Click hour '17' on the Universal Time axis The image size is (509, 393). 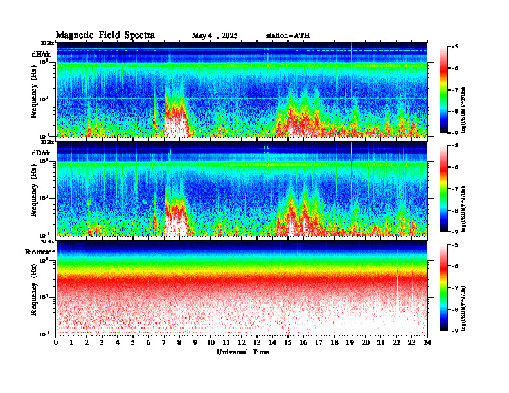(319, 343)
